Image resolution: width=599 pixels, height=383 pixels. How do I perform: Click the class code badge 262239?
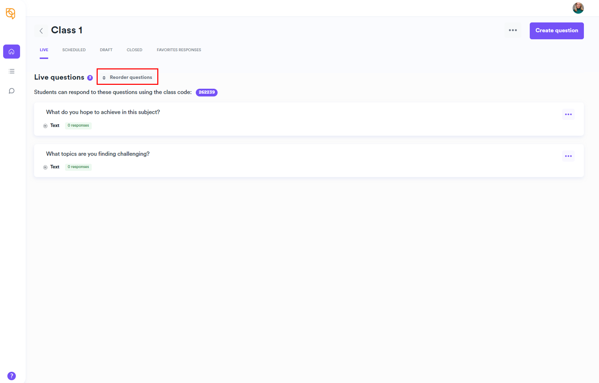[x=207, y=92]
